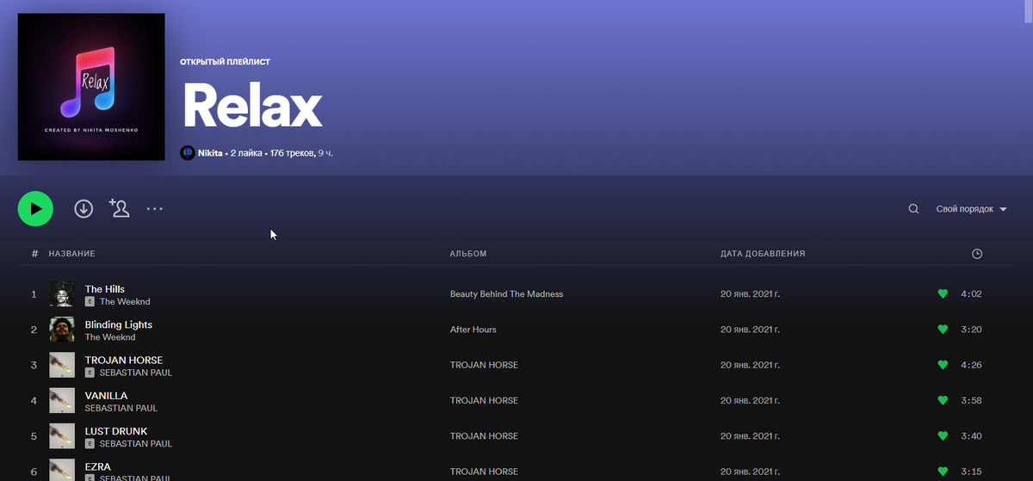Open SEBASTIAN PAUL artist under LUST DRUNK
The image size is (1033, 481).
(x=136, y=444)
